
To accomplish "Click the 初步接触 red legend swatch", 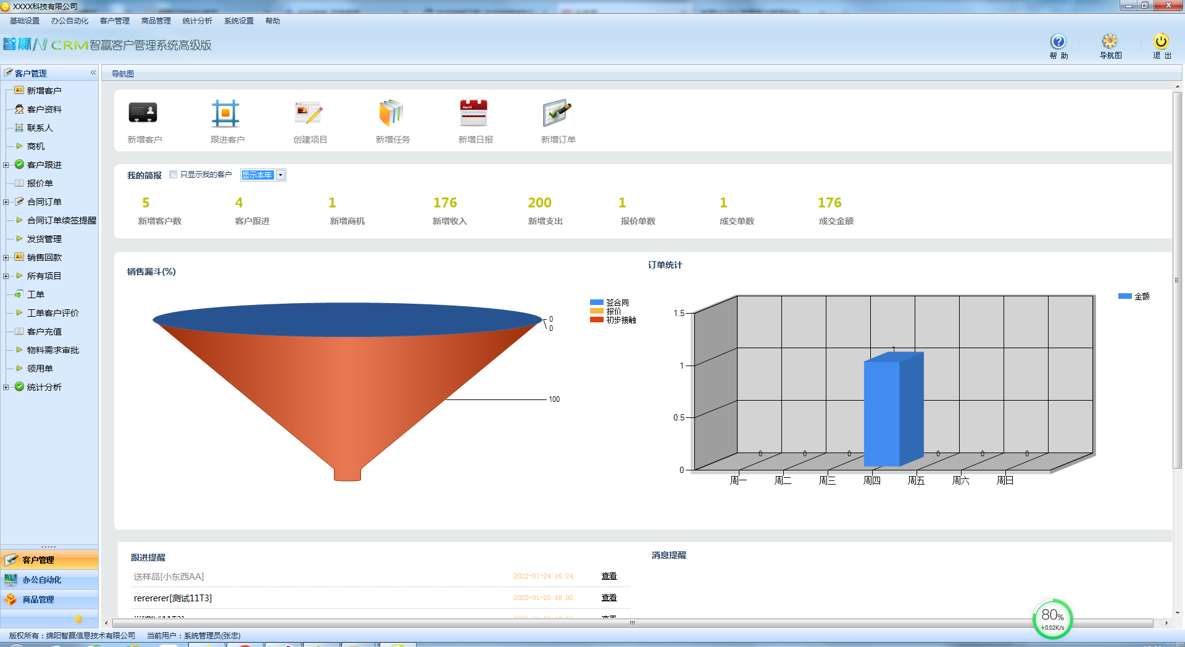I will pos(596,320).
